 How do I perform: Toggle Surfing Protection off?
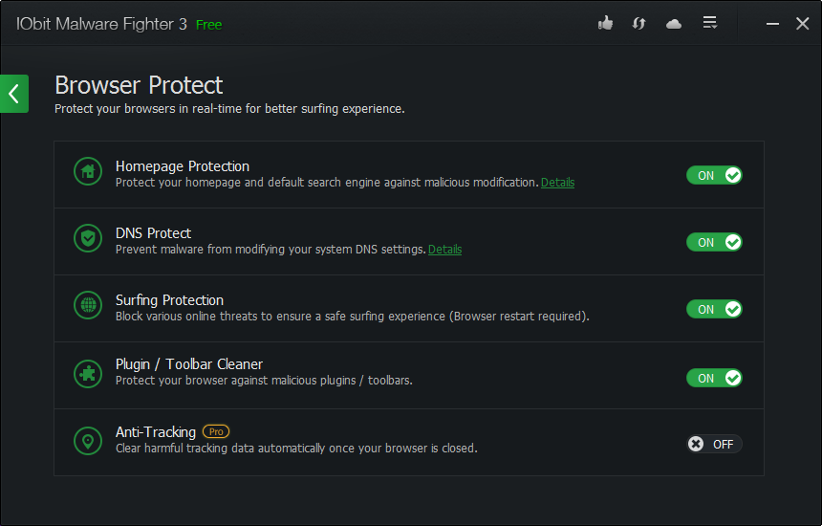pyautogui.click(x=715, y=310)
